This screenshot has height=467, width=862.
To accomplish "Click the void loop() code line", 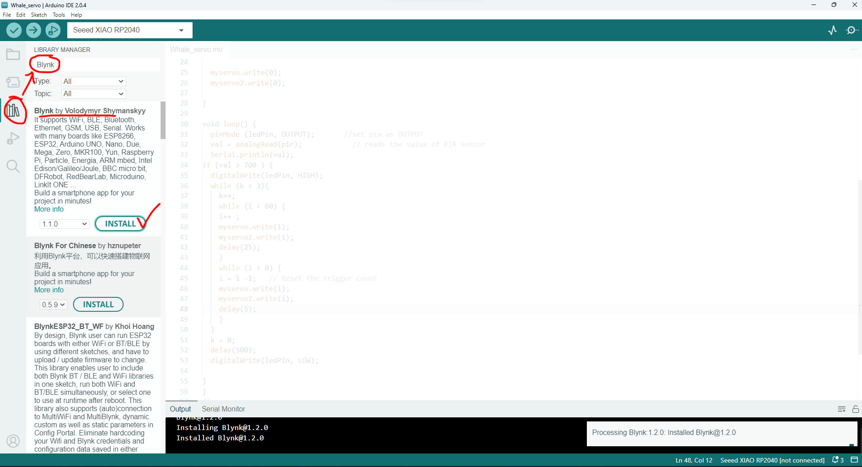I will point(229,124).
